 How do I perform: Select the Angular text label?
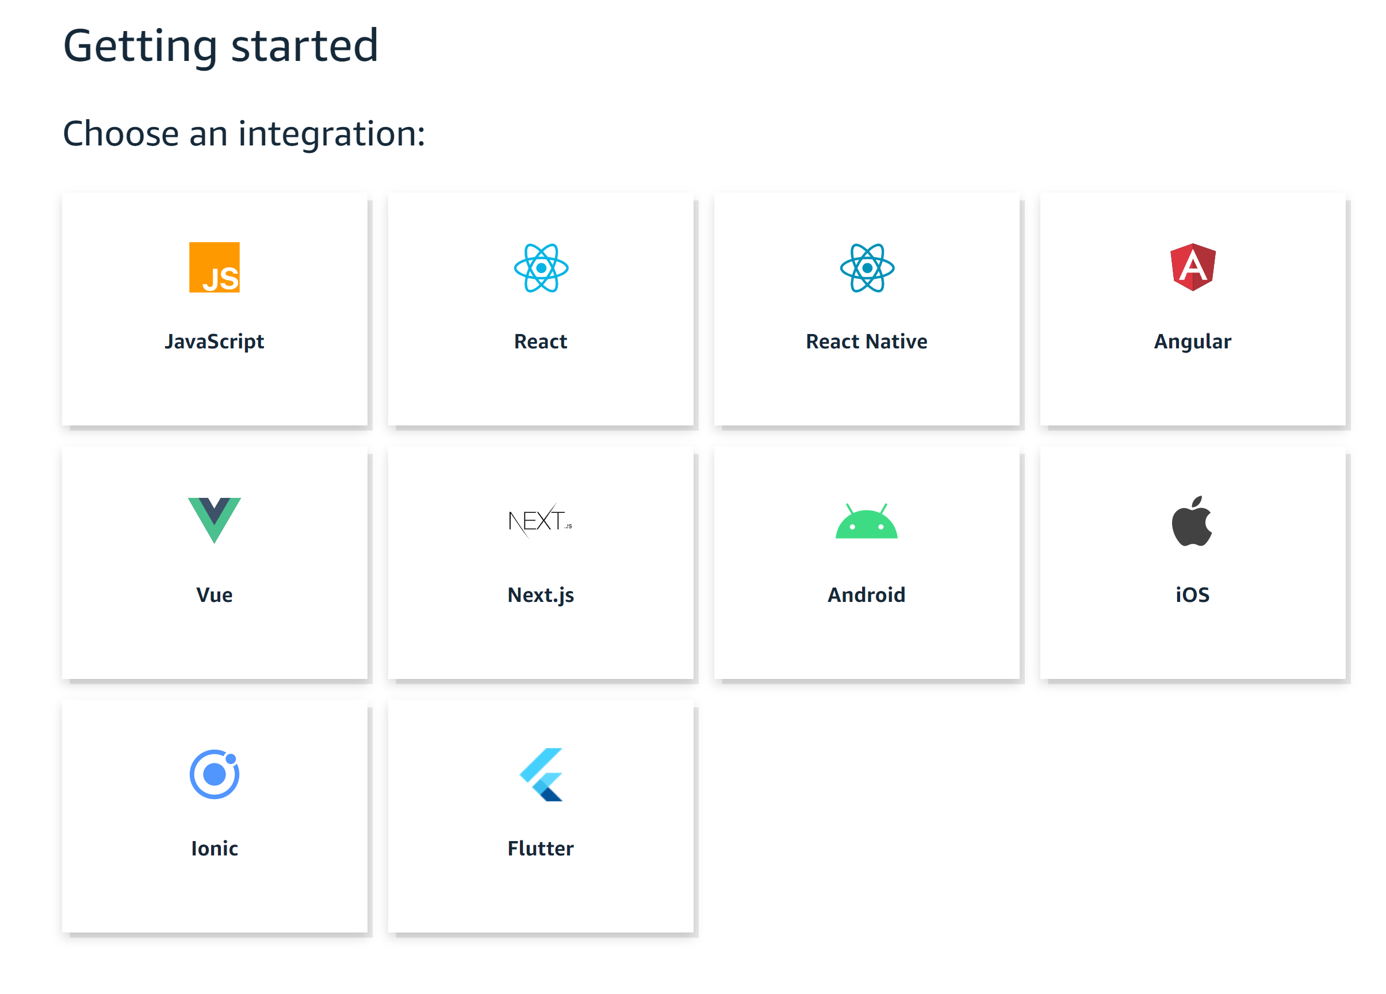(x=1192, y=341)
